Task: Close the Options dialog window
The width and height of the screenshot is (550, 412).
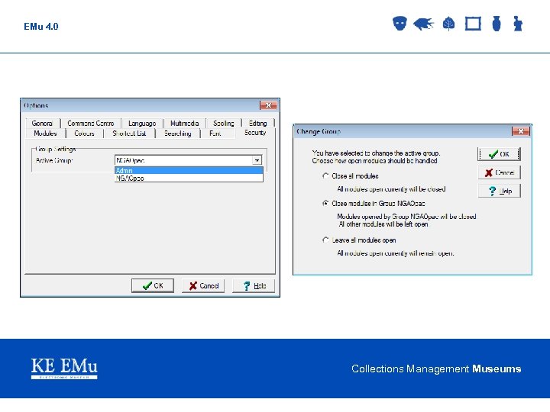Action: (x=268, y=105)
